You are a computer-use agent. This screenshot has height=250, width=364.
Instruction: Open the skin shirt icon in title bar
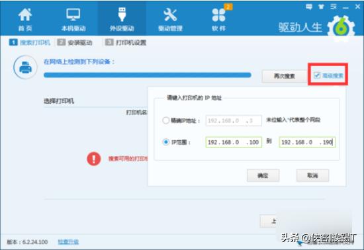click(x=321, y=7)
